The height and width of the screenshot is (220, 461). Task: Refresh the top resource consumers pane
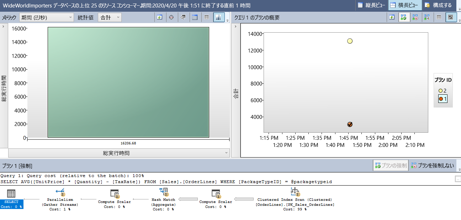pos(160,17)
